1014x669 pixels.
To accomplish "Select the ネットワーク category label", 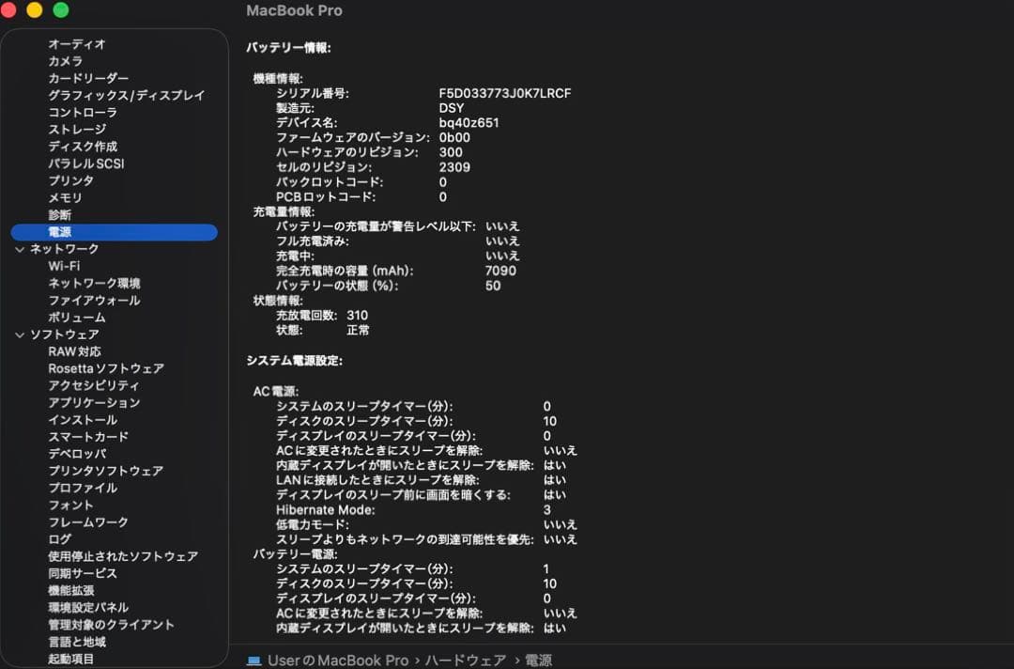I will (x=65, y=249).
